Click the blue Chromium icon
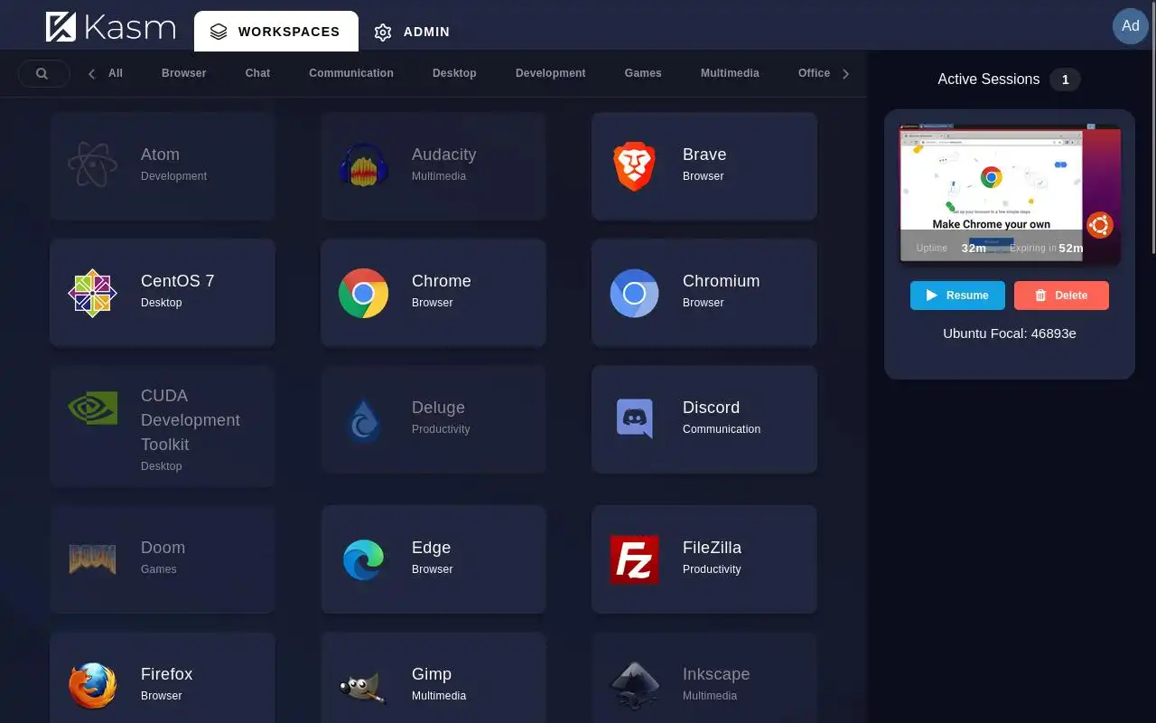The image size is (1156, 723). 634,293
